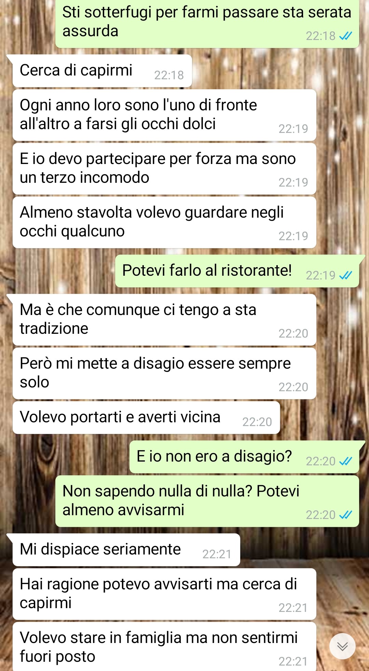Tap read ticks on 'Potevi almeno avvisarmi' message
The height and width of the screenshot is (671, 369).
click(345, 515)
